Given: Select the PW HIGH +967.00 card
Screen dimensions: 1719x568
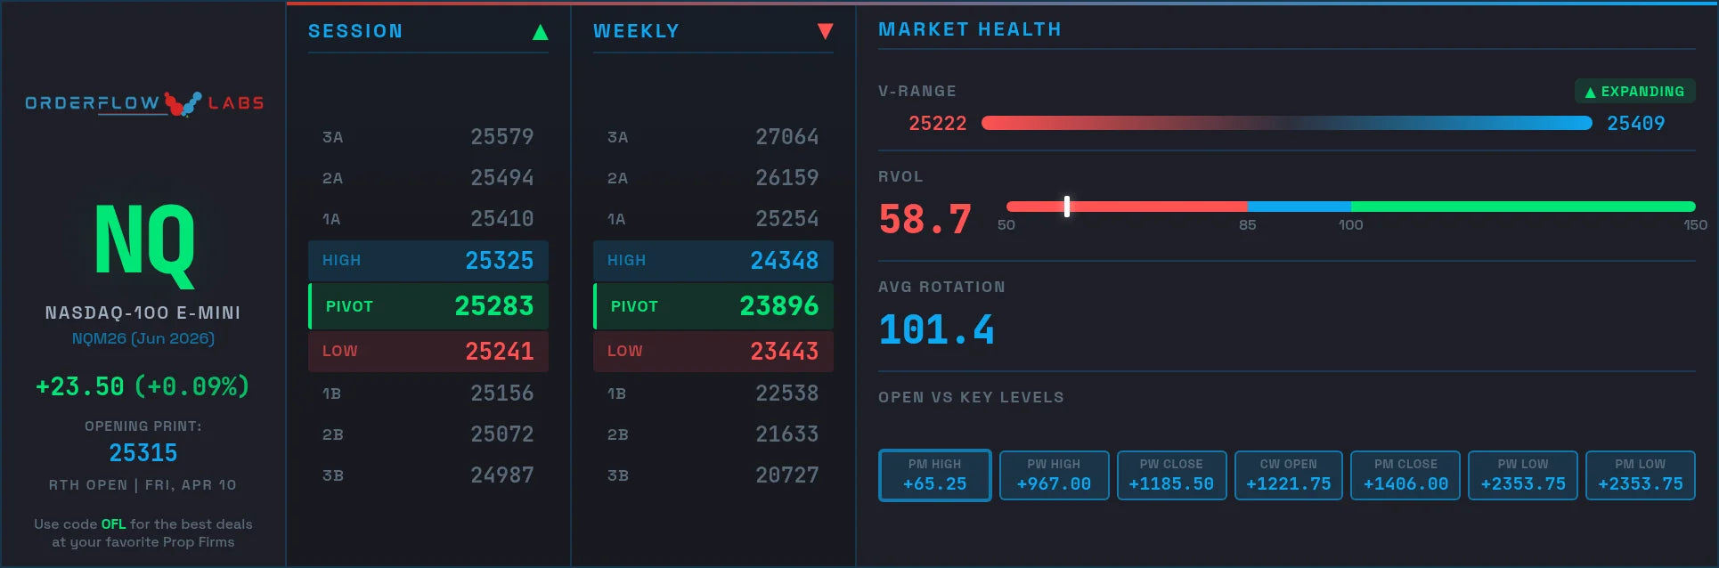Looking at the screenshot, I should click(x=1054, y=475).
